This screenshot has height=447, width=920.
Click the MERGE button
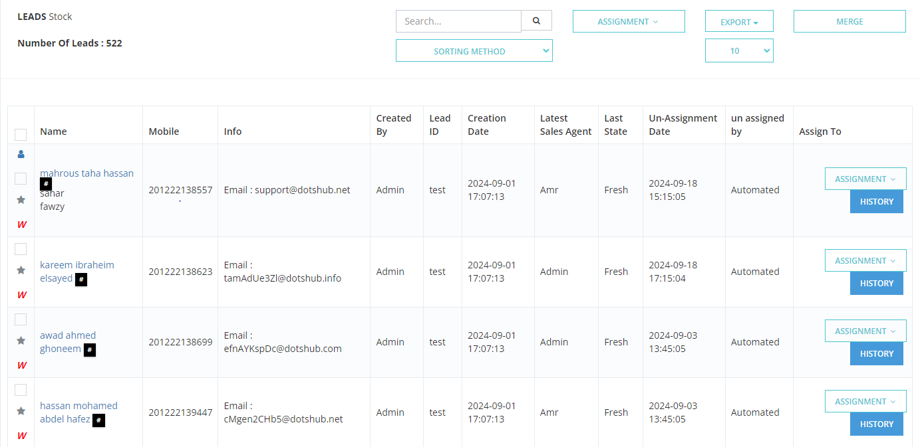click(849, 21)
